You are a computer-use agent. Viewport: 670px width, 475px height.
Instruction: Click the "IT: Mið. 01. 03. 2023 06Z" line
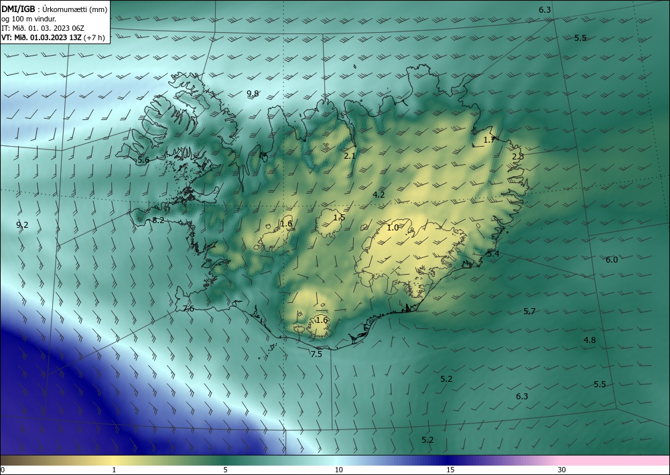click(43, 28)
